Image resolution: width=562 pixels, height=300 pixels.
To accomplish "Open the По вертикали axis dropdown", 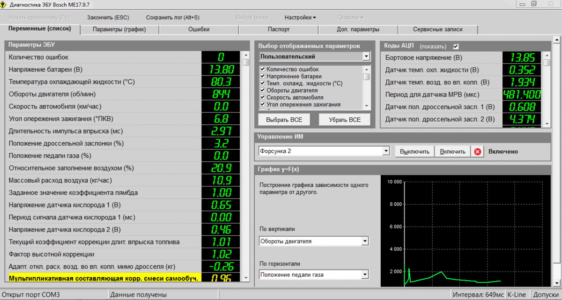I will (365, 241).
